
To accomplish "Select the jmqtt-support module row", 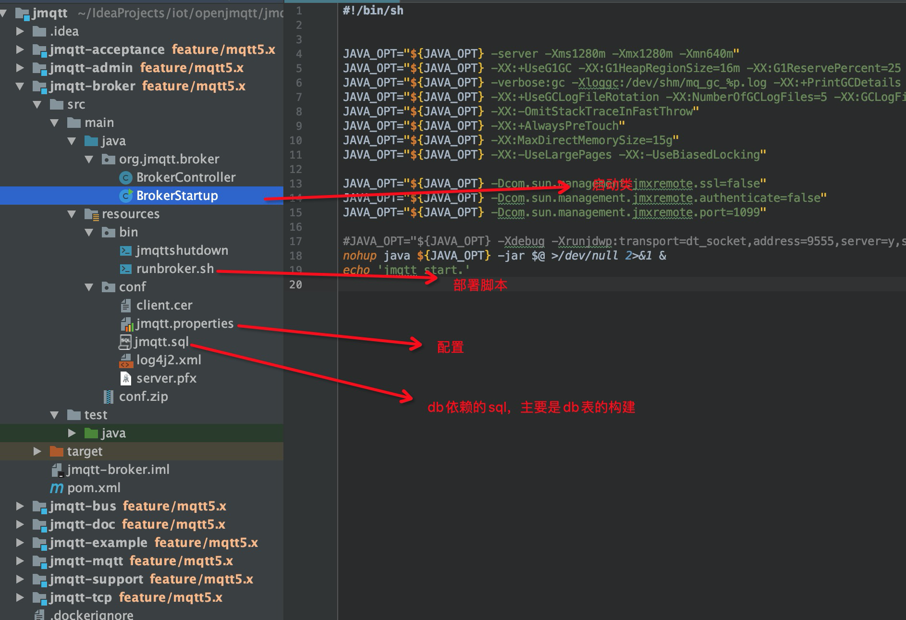I will pyautogui.click(x=142, y=580).
